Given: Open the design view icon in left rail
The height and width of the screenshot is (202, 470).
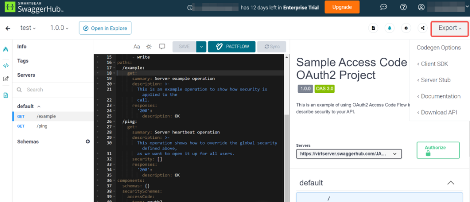Looking at the screenshot, I should point(6,49).
